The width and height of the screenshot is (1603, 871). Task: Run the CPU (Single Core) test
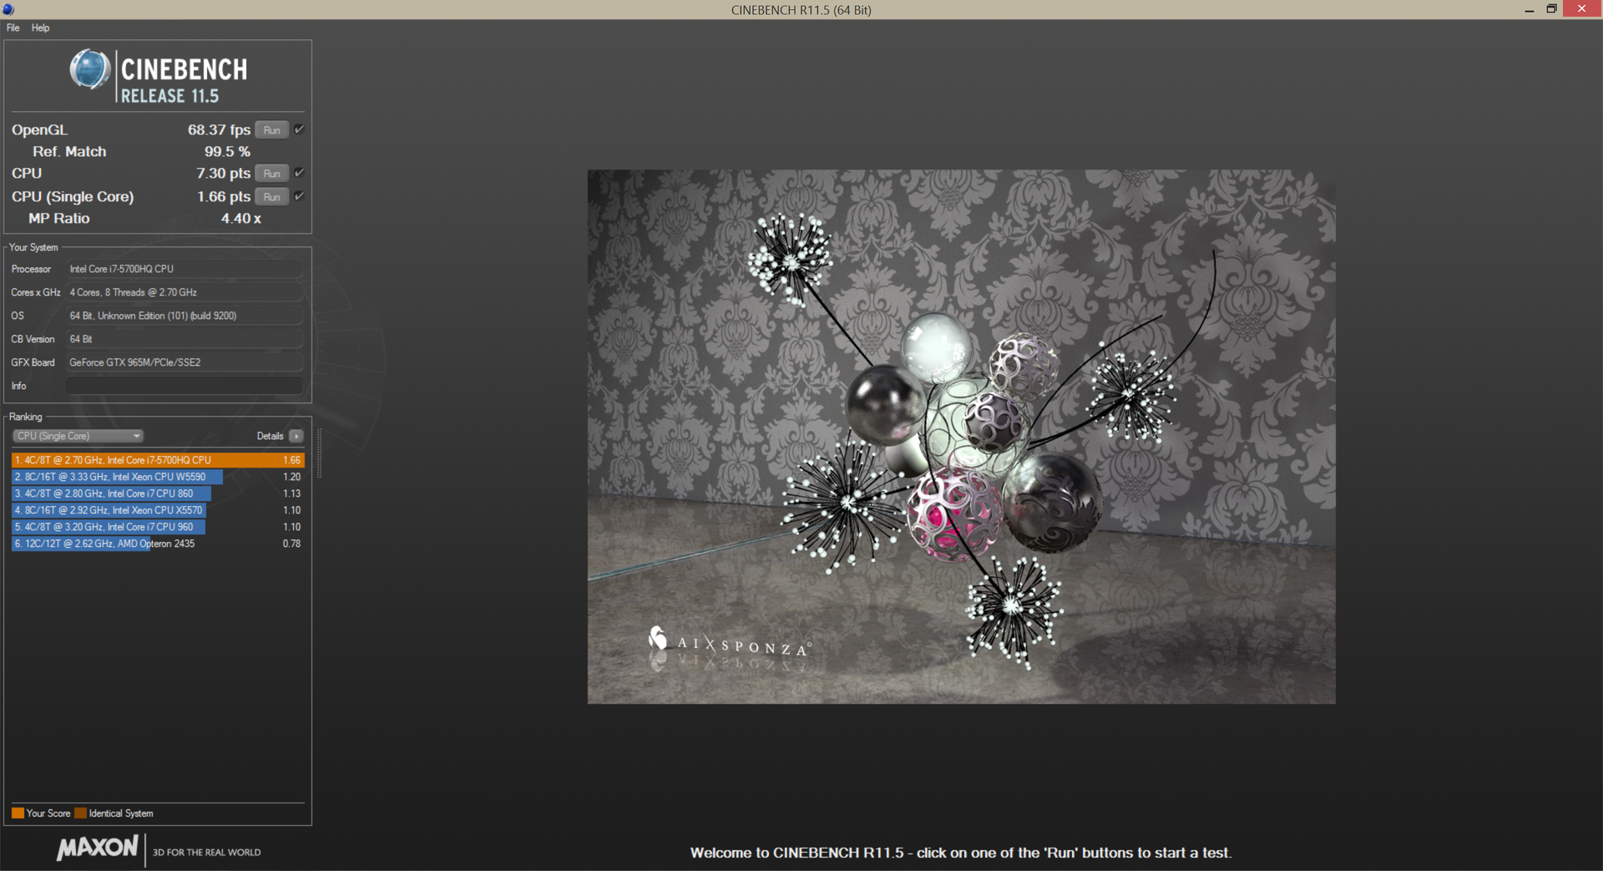pyautogui.click(x=271, y=196)
